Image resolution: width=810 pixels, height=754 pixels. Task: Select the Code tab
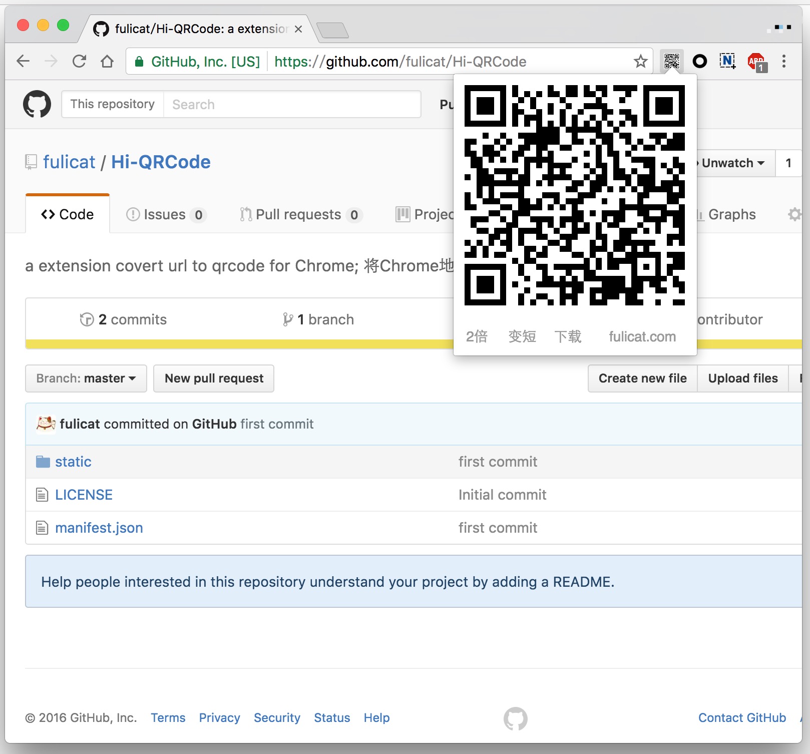pyautogui.click(x=68, y=214)
